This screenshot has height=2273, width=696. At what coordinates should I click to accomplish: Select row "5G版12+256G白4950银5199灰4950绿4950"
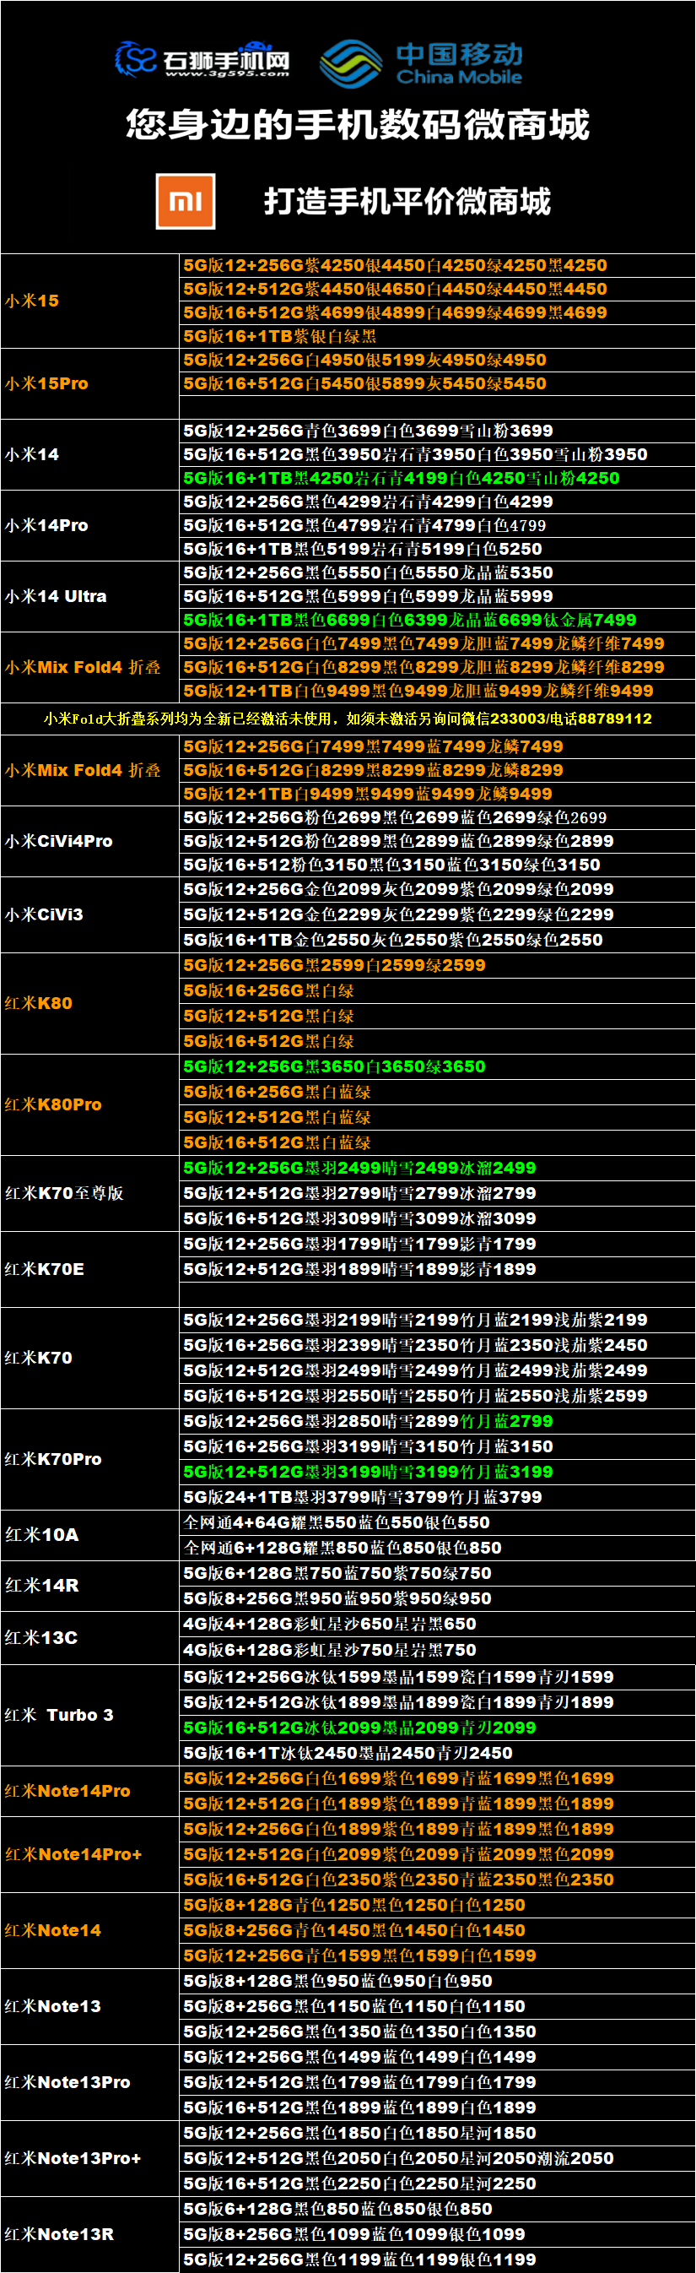tap(438, 360)
